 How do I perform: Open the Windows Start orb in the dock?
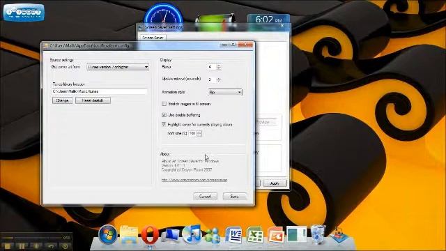click(108, 235)
